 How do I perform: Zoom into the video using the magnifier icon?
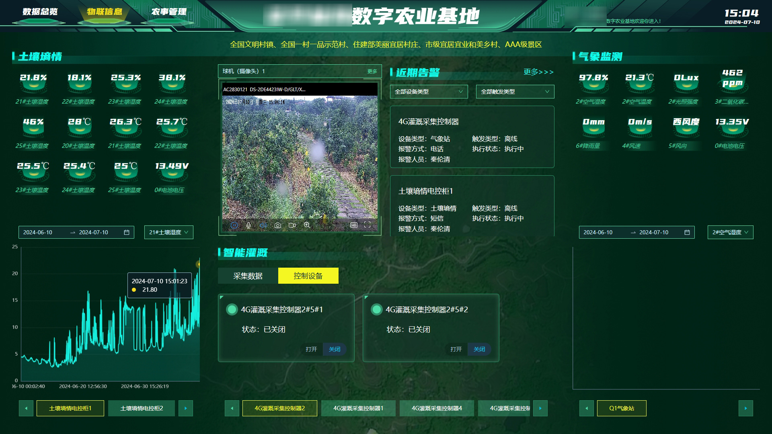307,225
